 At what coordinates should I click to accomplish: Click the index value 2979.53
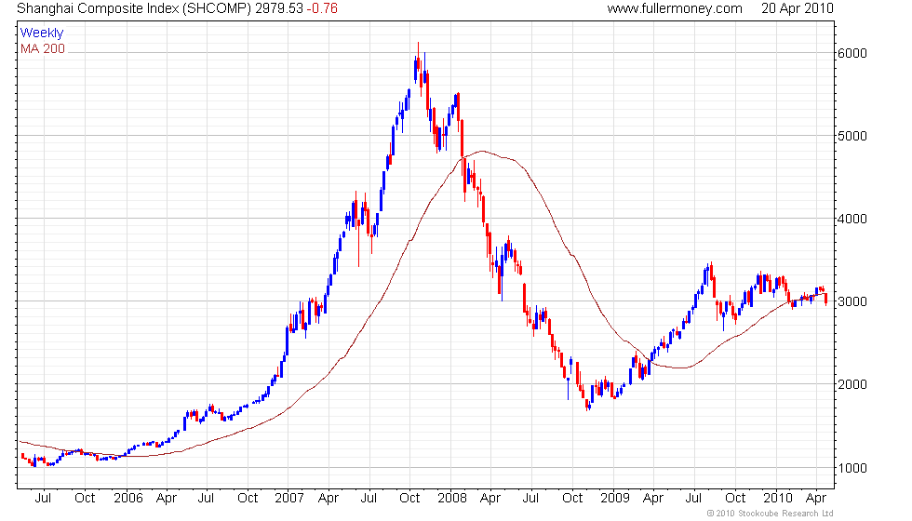coord(279,8)
